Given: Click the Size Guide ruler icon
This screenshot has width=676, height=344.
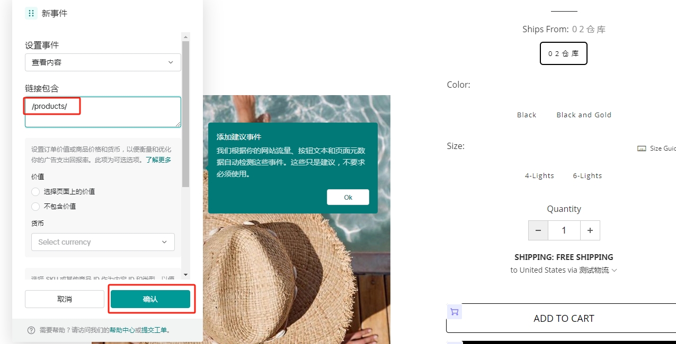Looking at the screenshot, I should click(x=642, y=149).
